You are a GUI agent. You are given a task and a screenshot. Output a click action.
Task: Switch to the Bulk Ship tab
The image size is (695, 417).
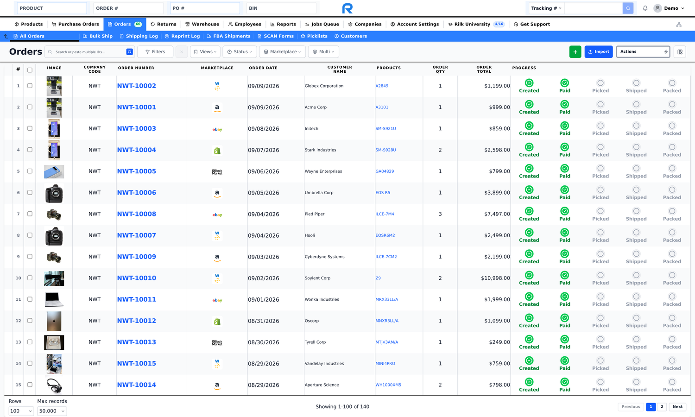[97, 36]
